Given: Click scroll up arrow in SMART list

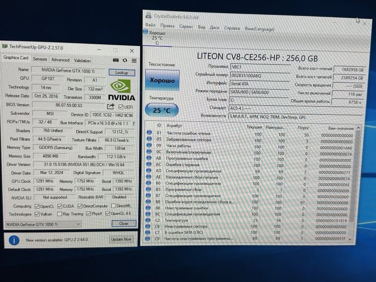Looking at the screenshot, I should (x=358, y=128).
